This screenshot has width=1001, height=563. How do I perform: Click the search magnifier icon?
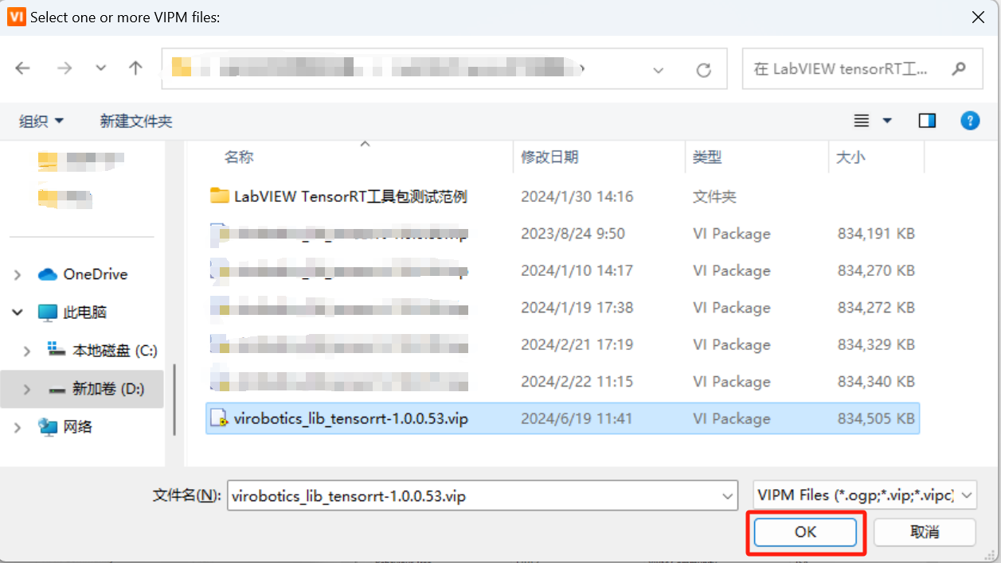tap(959, 68)
